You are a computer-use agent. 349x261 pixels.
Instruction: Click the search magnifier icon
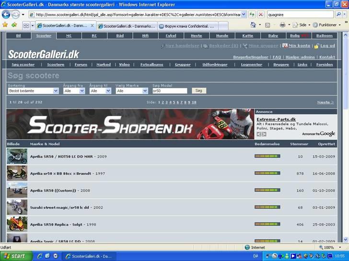point(338,14)
